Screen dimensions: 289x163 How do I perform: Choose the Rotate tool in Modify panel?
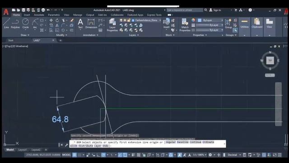pyautogui.click(x=57, y=20)
